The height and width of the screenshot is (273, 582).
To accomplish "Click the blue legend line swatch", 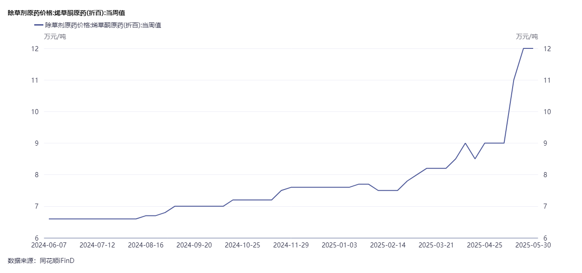I will click(x=38, y=26).
